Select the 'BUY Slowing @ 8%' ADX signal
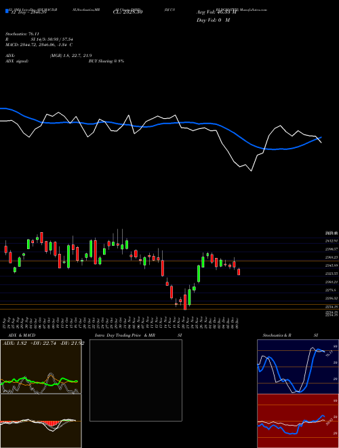 click(x=106, y=61)
